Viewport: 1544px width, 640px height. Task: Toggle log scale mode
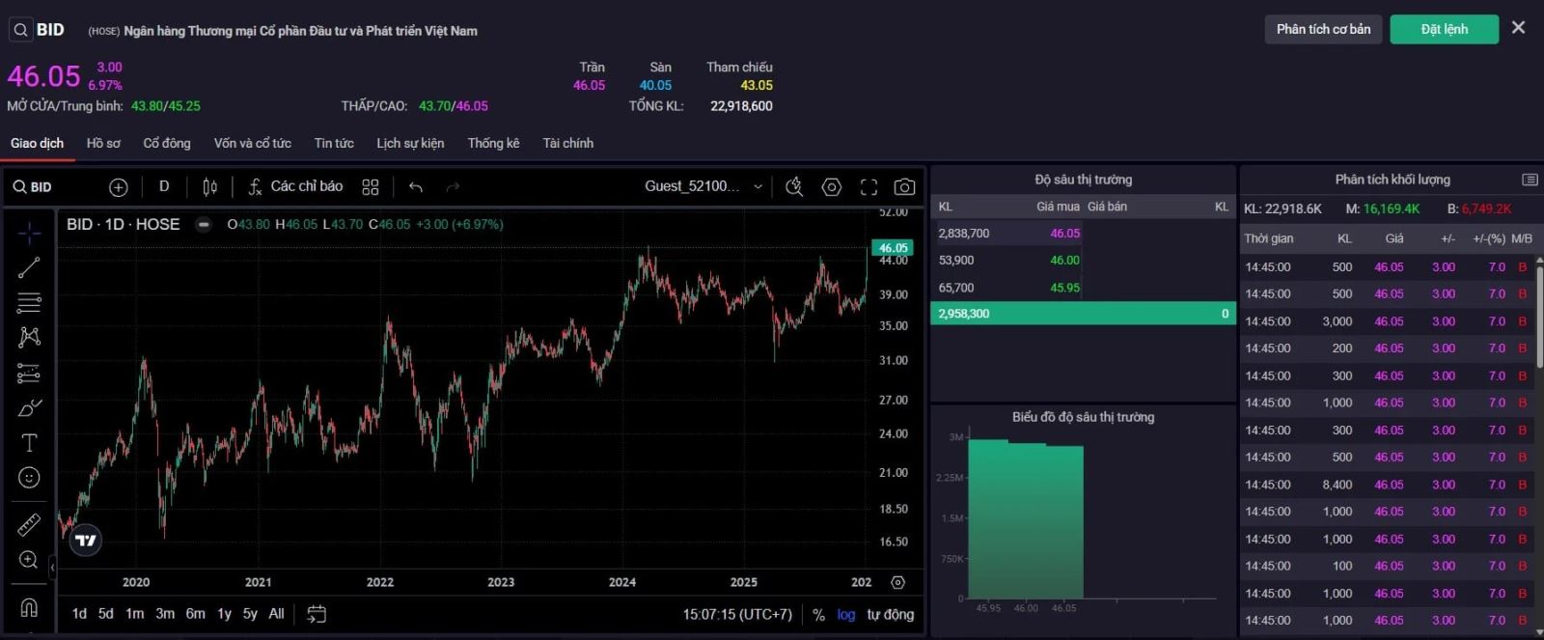(846, 614)
